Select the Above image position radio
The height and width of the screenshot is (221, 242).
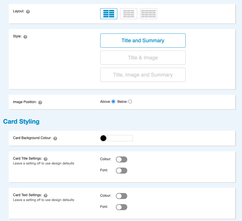click(x=113, y=102)
